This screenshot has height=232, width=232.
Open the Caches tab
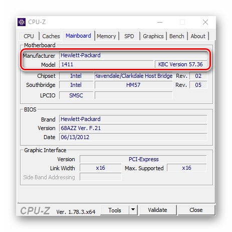pos(51,36)
